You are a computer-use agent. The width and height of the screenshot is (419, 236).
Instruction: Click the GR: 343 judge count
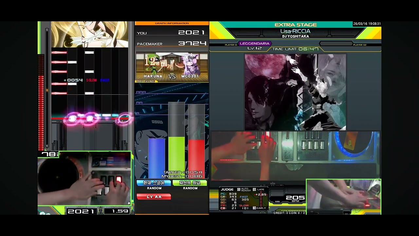[x=228, y=197]
